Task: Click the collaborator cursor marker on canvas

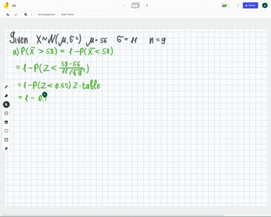Action: pos(45,95)
